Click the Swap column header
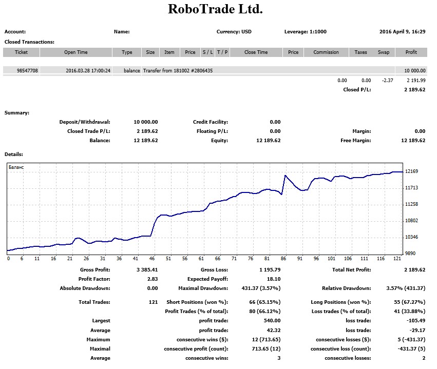Image resolution: width=437 pixels, height=369 pixels. click(x=384, y=52)
